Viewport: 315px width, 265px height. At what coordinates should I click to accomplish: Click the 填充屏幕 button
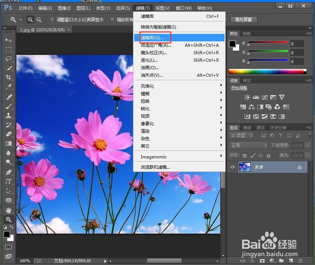click(243, 20)
